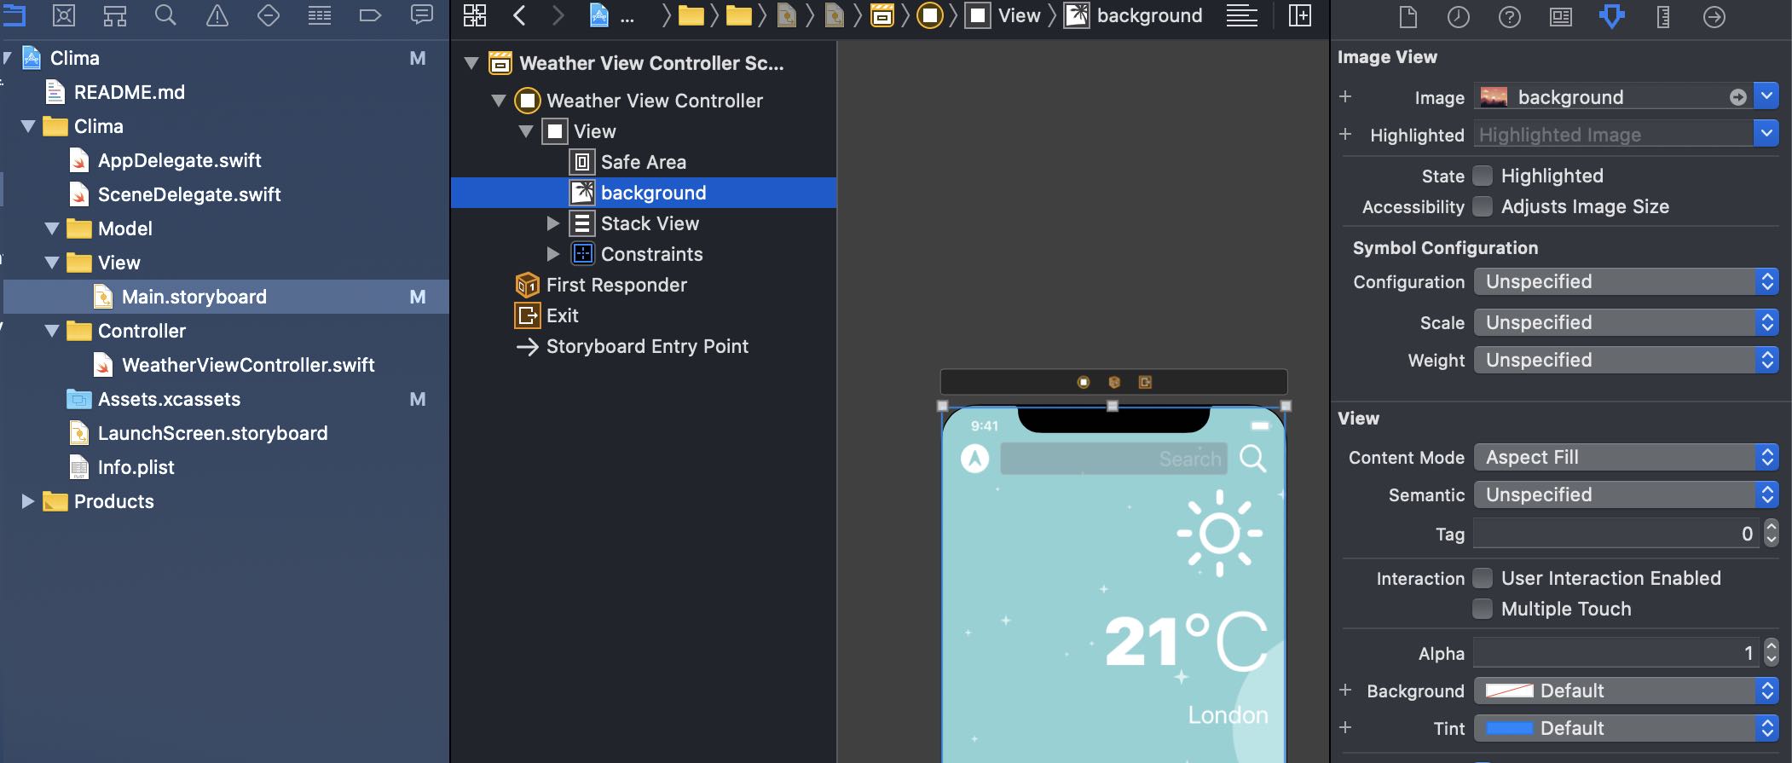Screen dimensions: 1792x763
Task: Click the sun weather icon in canvas
Action: (1219, 534)
